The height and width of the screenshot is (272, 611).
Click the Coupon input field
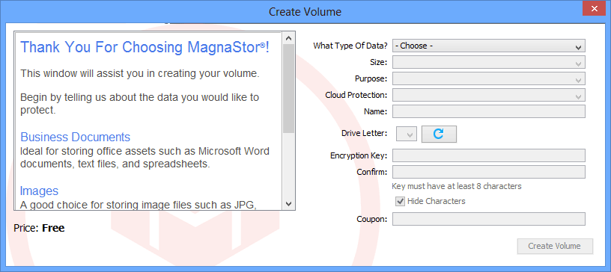click(x=489, y=219)
